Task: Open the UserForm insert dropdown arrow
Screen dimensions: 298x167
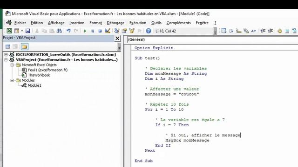Action: (x=22, y=31)
